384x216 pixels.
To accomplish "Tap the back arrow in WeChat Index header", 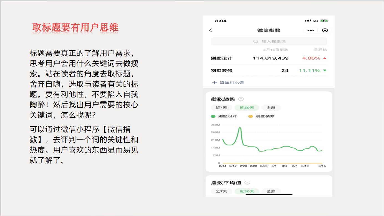I will pyautogui.click(x=211, y=30).
